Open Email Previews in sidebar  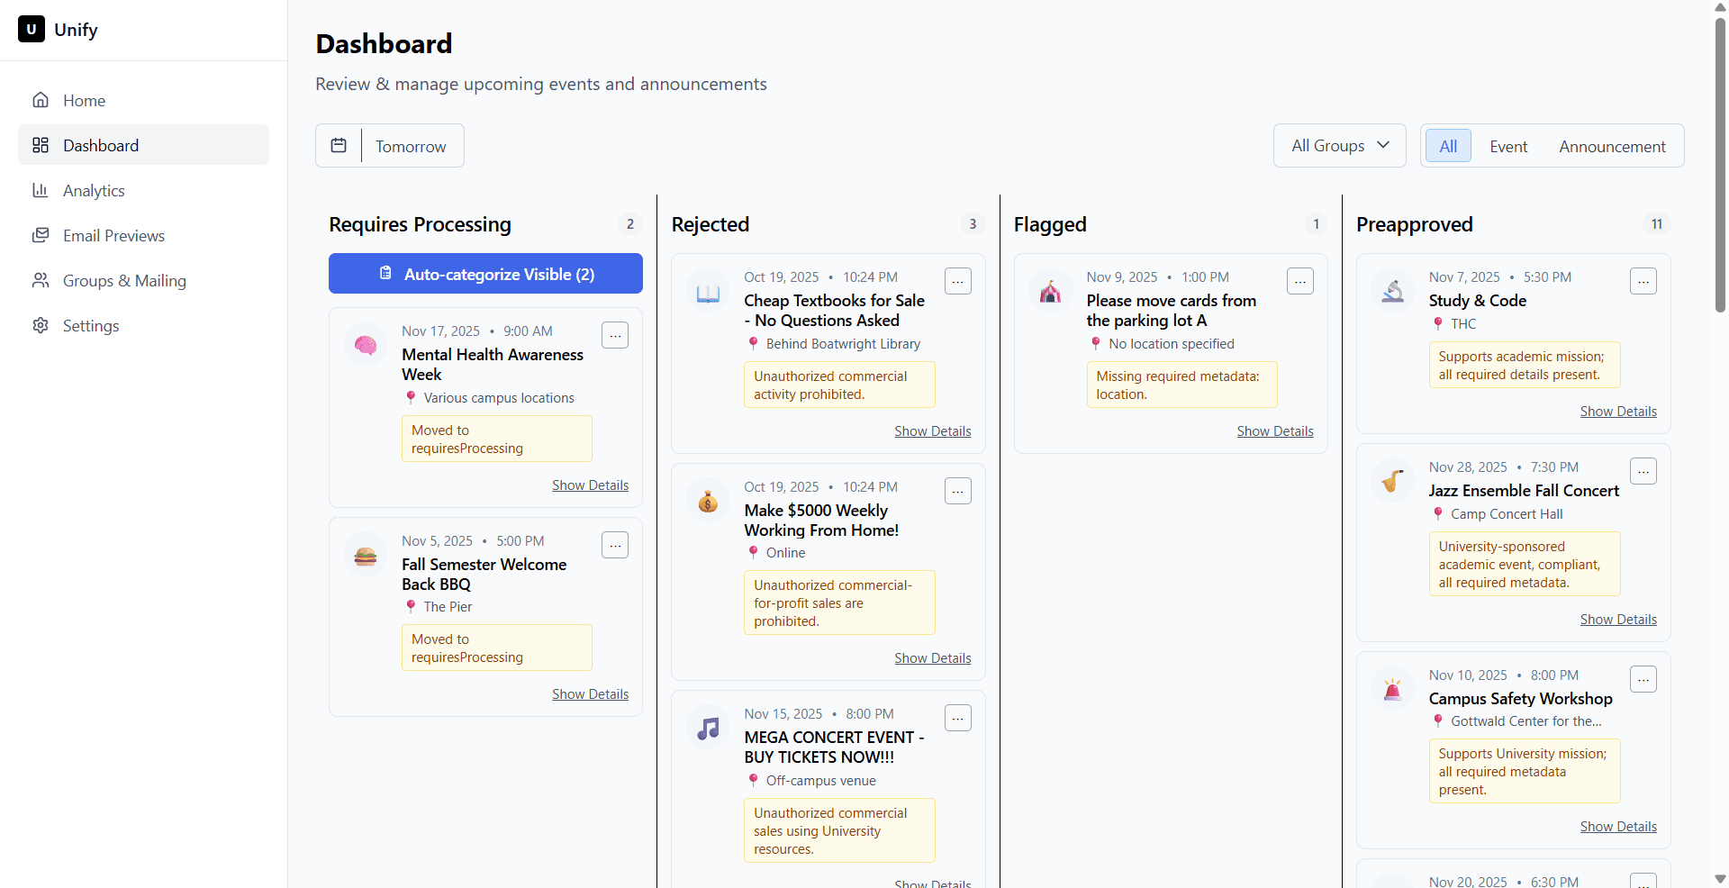click(143, 235)
